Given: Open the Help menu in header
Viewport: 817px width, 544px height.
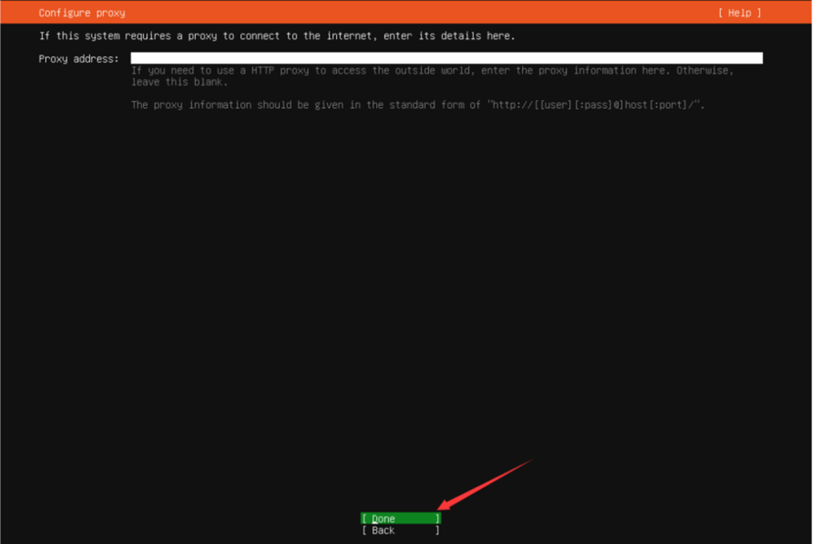Looking at the screenshot, I should click(x=739, y=12).
